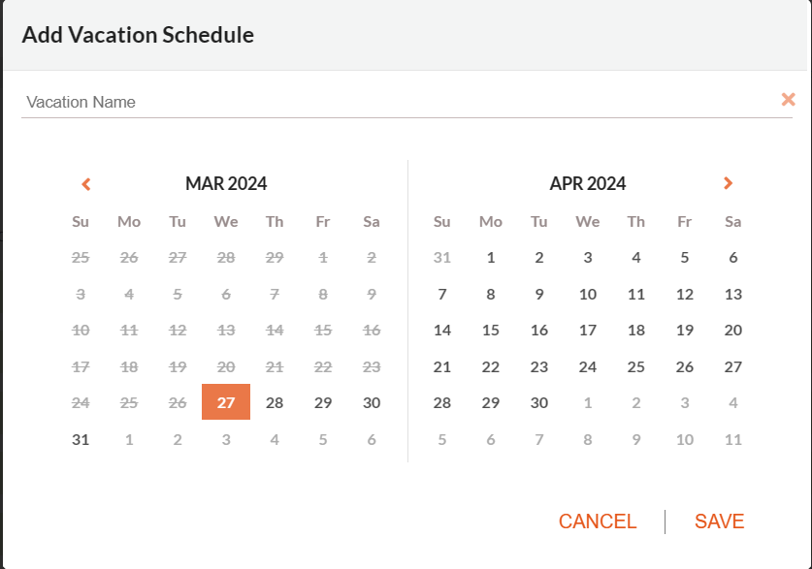Select the highlighted March 27 date
This screenshot has height=569, width=812.
226,402
